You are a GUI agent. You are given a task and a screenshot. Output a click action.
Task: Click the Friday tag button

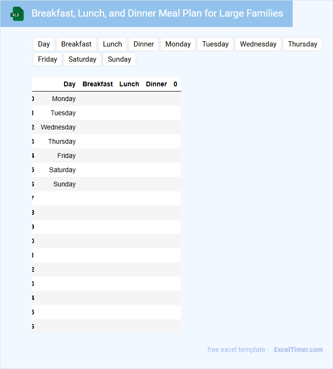click(x=47, y=59)
